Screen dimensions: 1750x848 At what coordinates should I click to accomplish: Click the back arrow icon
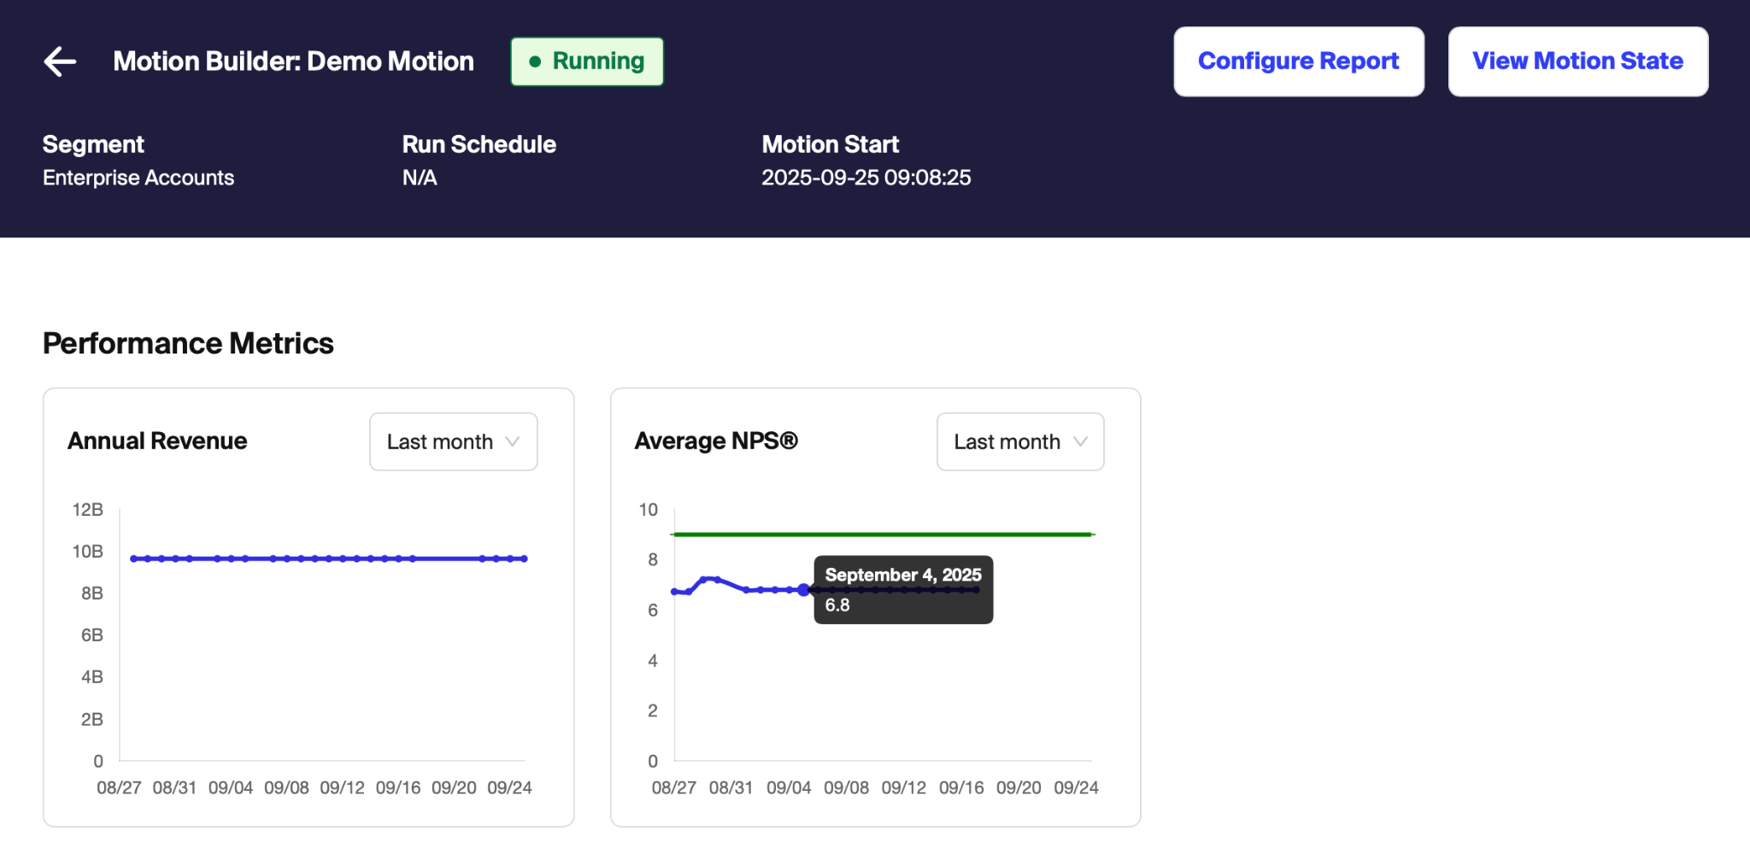(60, 61)
